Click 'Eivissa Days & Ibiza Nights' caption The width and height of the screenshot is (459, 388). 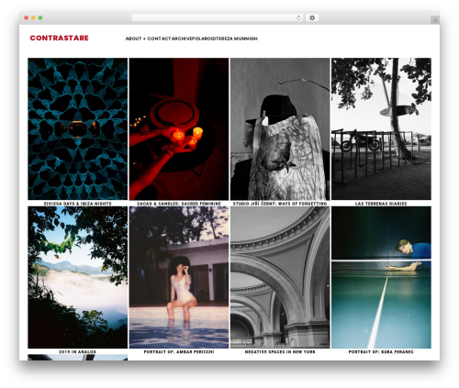coord(78,204)
